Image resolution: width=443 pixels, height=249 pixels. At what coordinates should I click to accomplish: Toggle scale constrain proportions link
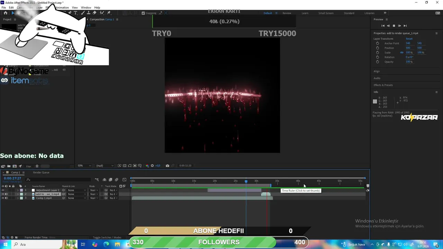(x=402, y=53)
